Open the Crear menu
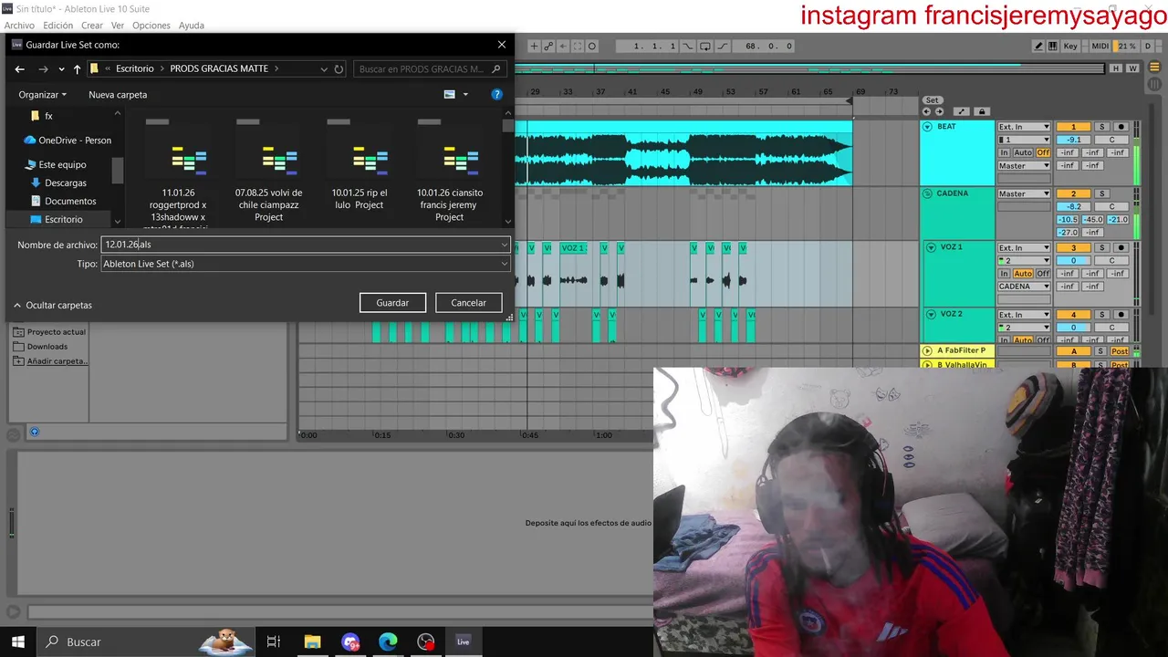Viewport: 1168px width, 657px height. click(91, 26)
